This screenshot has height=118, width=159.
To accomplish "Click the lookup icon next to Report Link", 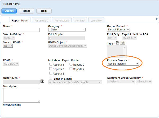I will tap(42, 81).
